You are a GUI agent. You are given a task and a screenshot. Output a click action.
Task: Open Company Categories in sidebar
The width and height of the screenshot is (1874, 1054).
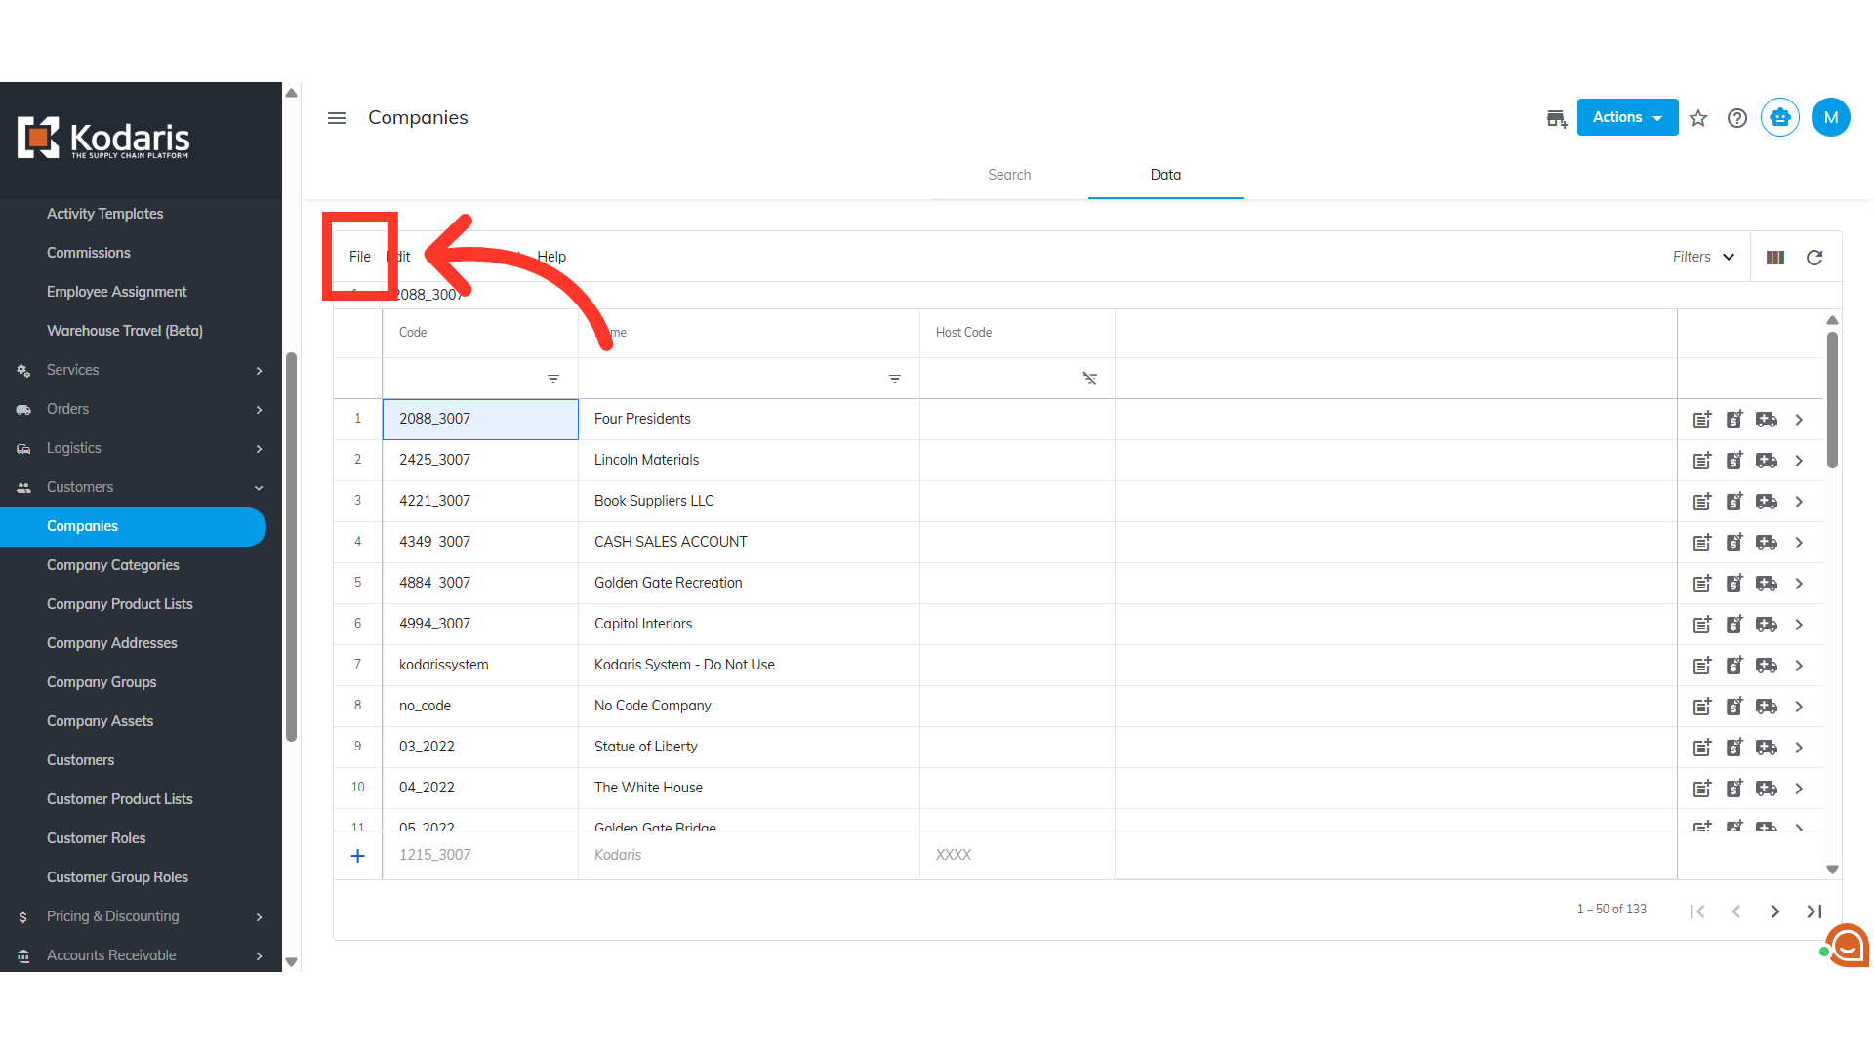coord(113,565)
